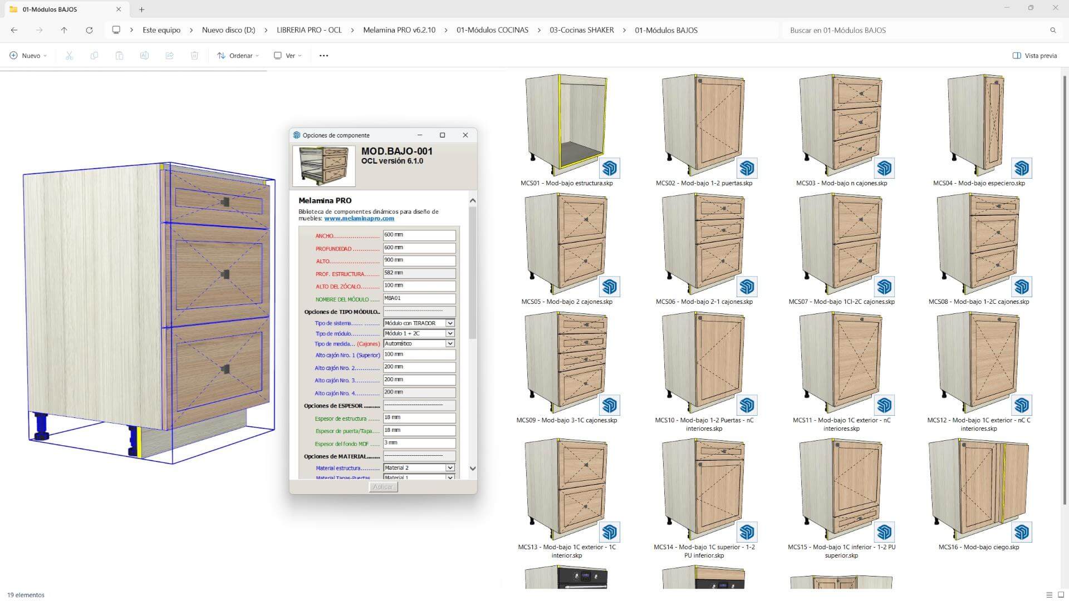Click the ALTO value field
Screen dimensions: 1069x601
point(419,260)
